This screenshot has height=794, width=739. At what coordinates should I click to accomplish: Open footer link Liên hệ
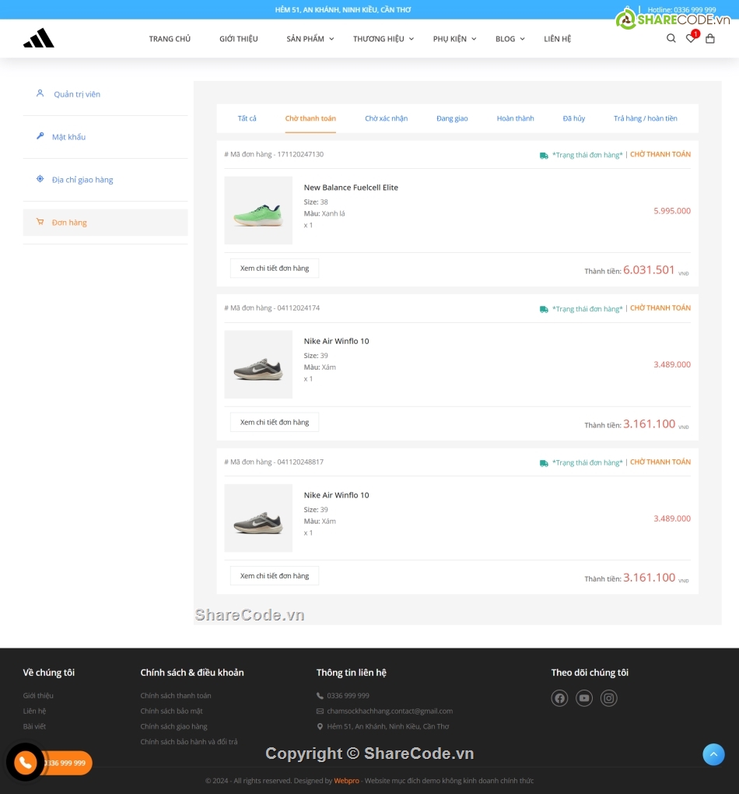34,711
